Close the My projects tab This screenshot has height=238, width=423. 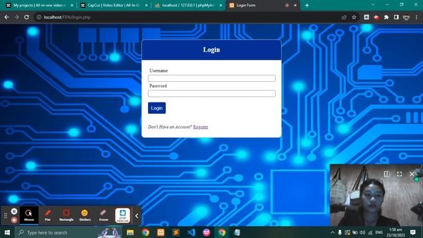pyautogui.click(x=72, y=5)
